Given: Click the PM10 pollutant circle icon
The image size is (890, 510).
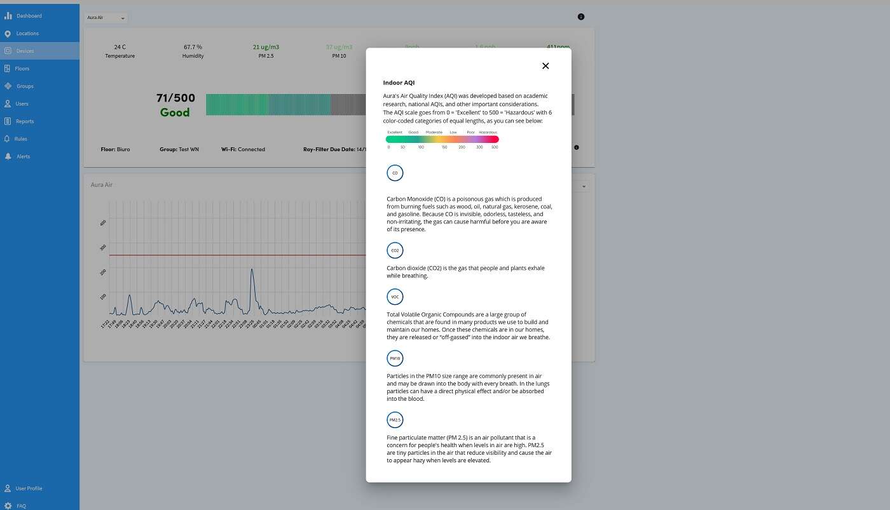Looking at the screenshot, I should [x=395, y=358].
